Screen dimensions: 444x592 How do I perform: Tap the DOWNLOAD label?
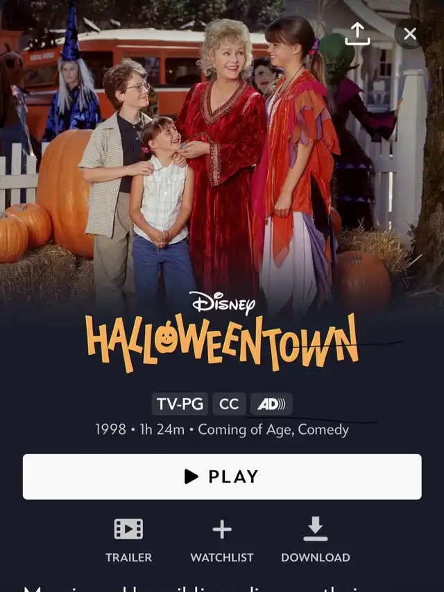point(316,557)
